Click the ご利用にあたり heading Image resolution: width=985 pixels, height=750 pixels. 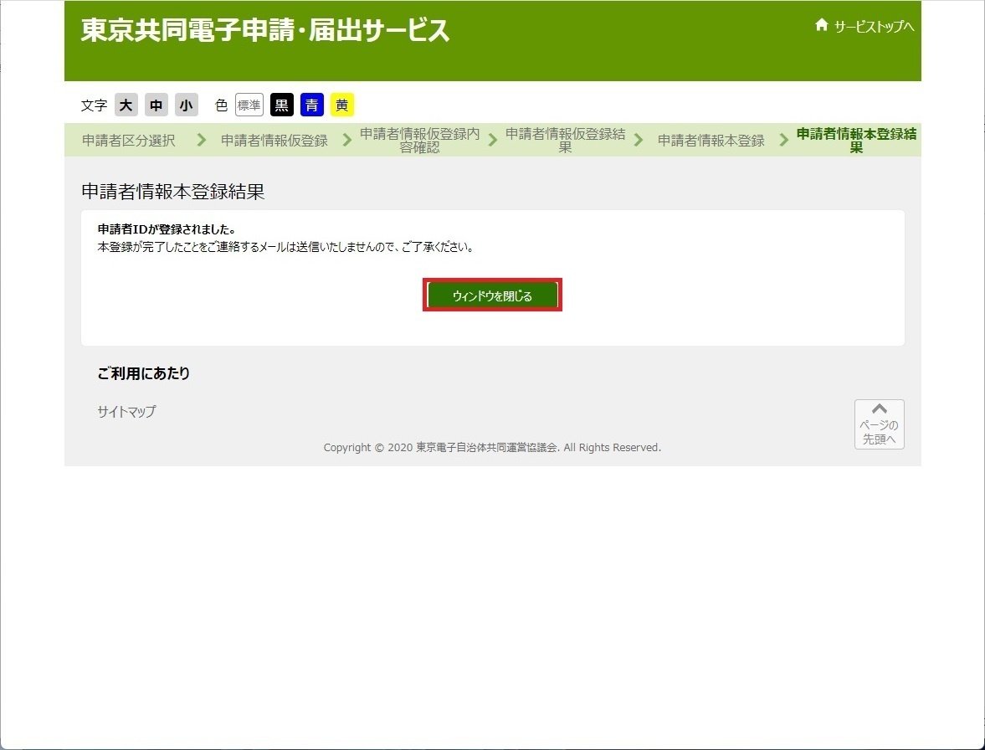[143, 373]
